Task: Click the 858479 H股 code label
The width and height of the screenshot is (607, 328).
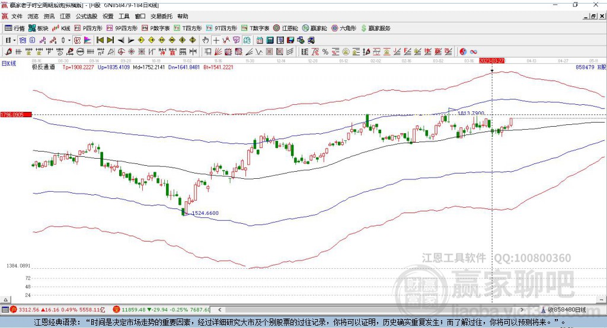Action: coord(591,67)
